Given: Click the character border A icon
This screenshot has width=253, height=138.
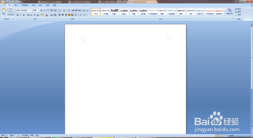Looking at the screenshot, I should click(x=55, y=10).
